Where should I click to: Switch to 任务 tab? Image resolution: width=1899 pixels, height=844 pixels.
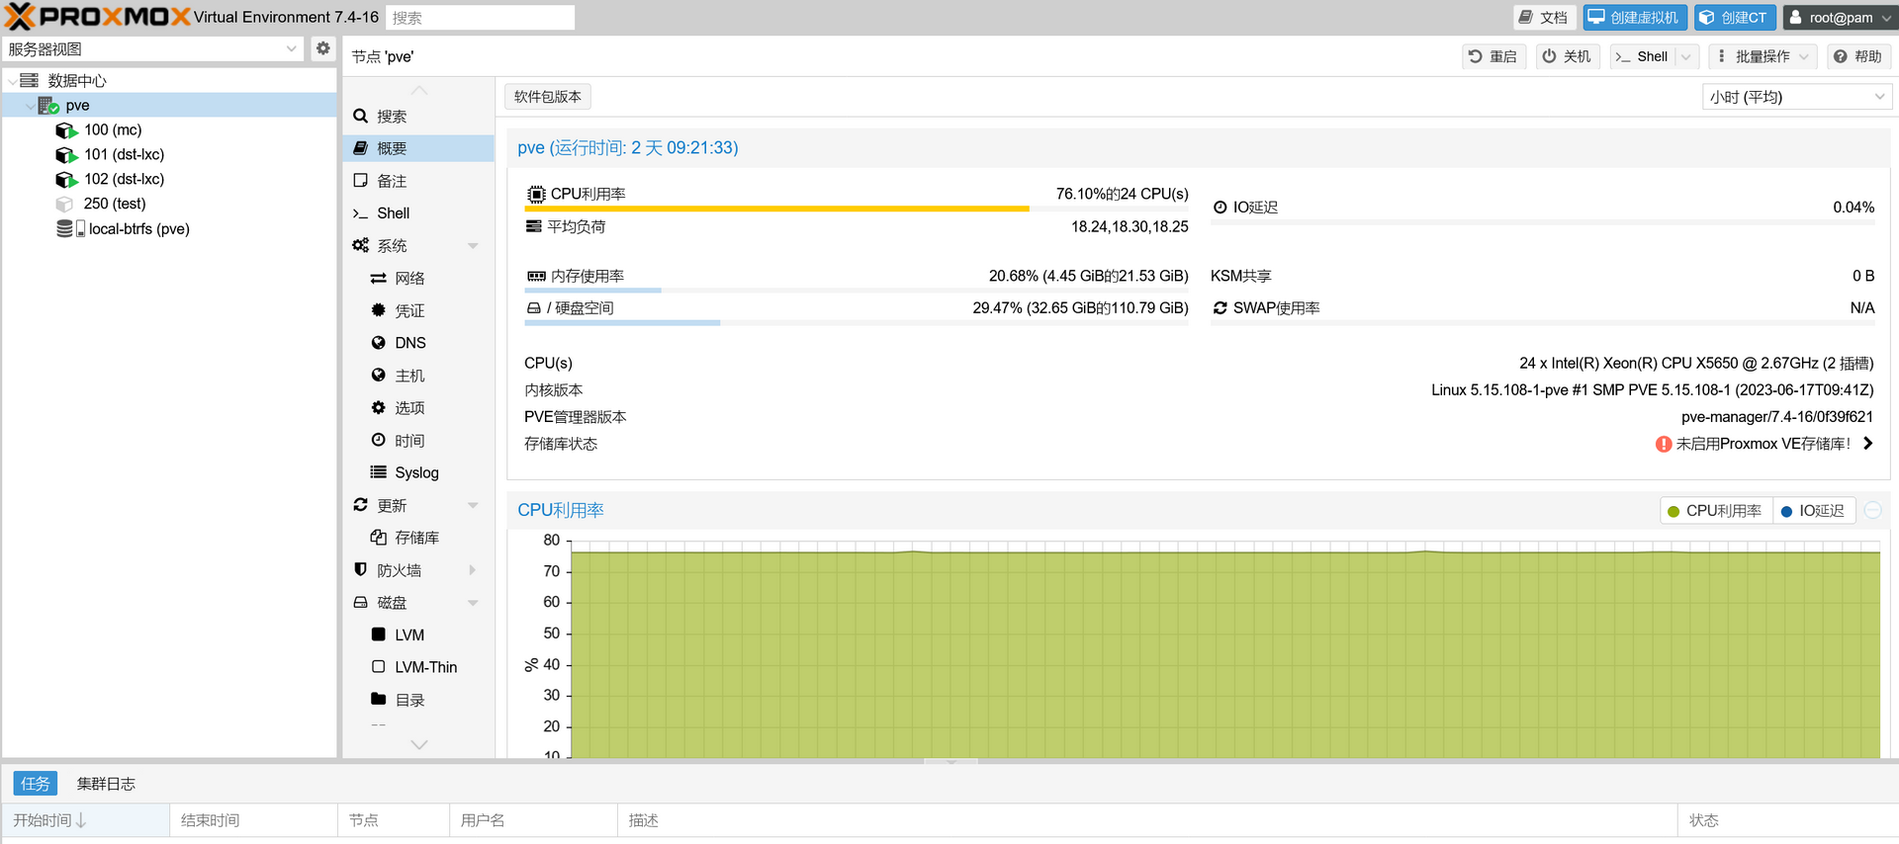(36, 784)
